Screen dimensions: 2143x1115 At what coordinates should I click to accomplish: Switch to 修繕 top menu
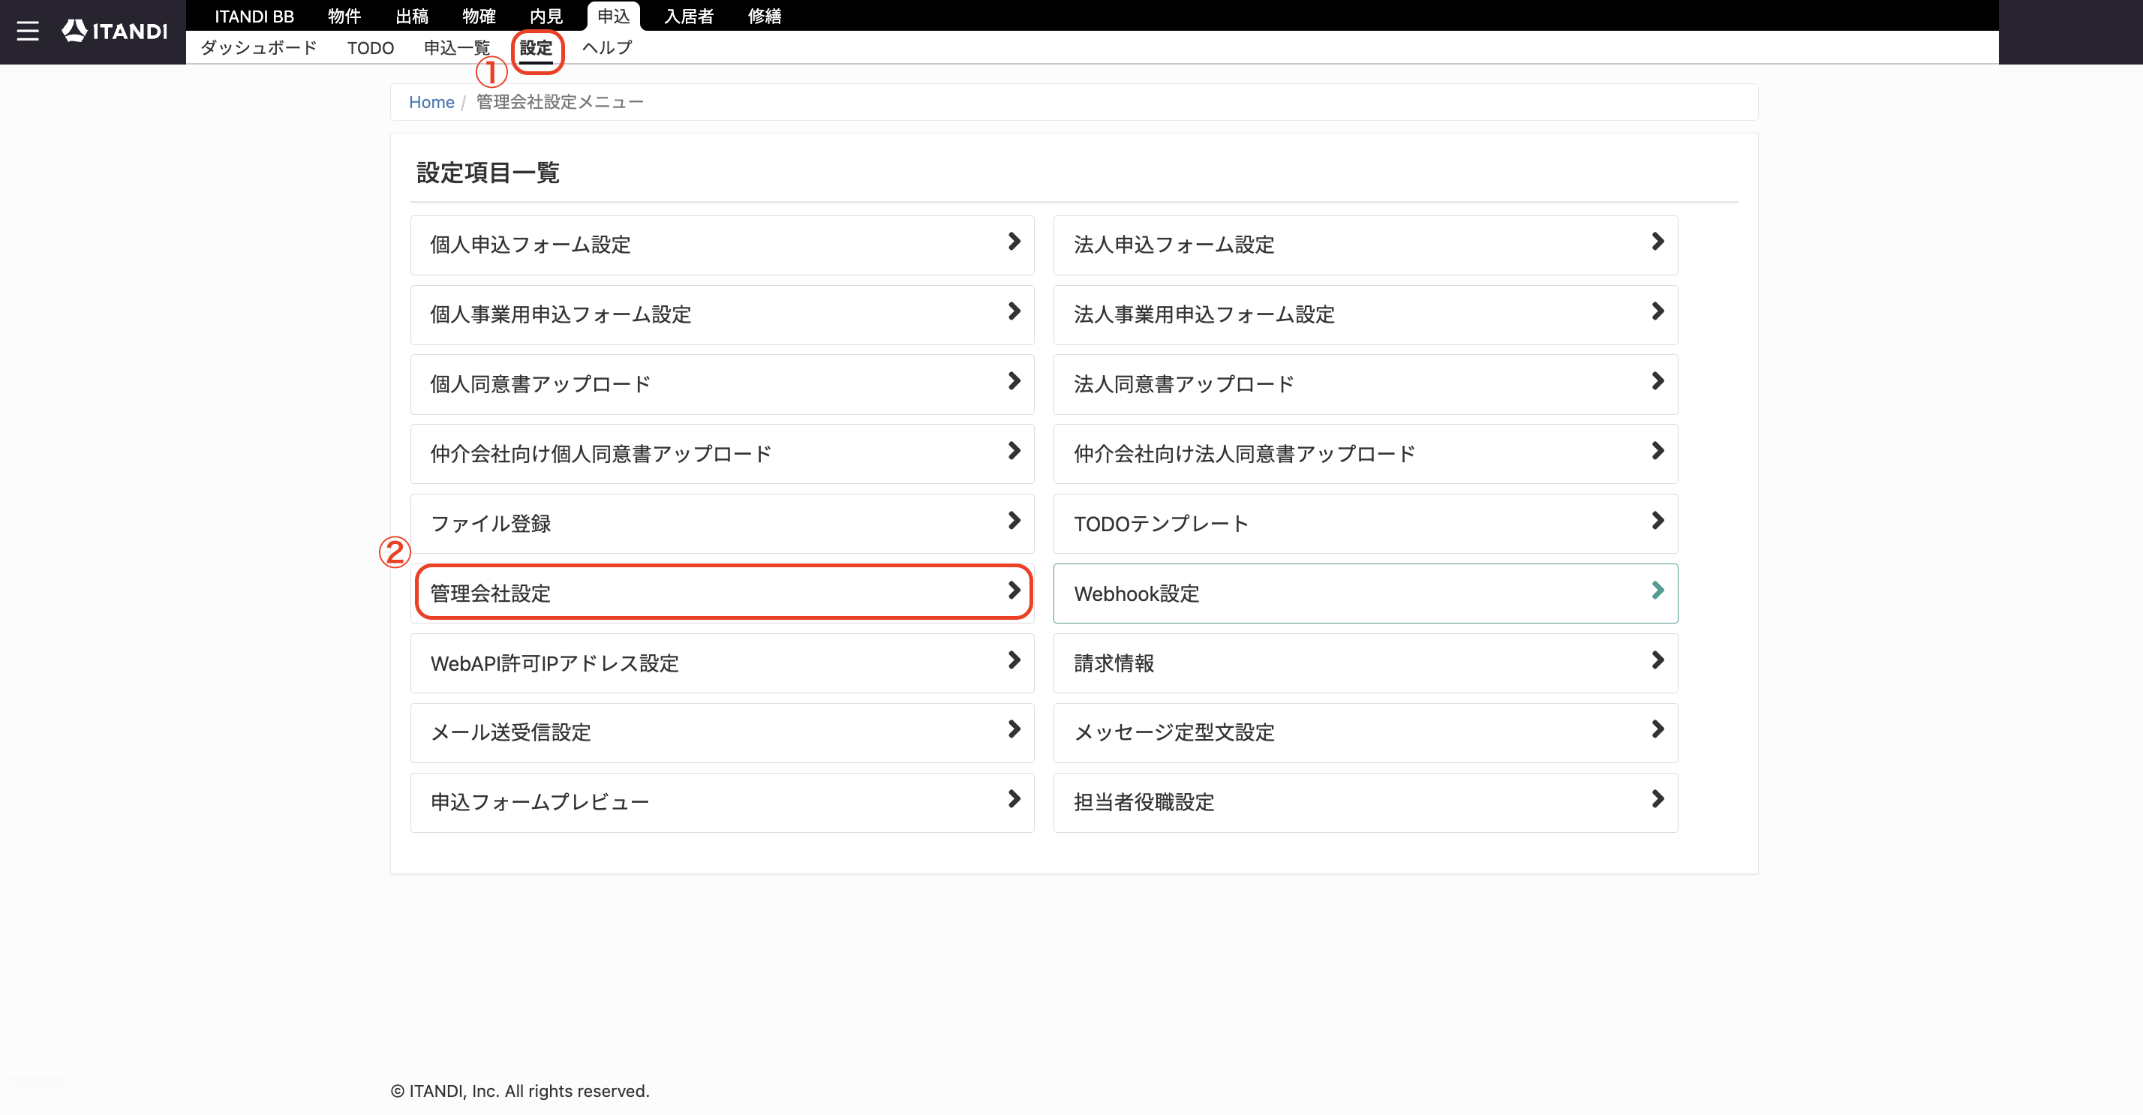tap(765, 16)
